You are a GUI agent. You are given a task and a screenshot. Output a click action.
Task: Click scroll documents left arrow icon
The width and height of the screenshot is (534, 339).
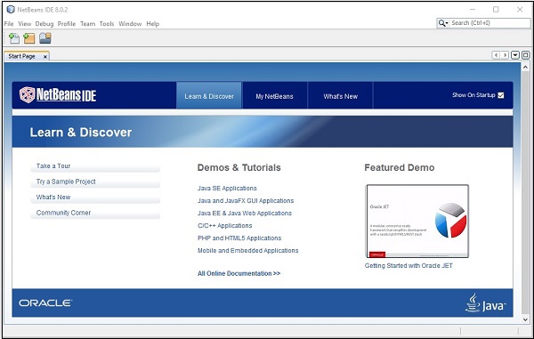click(x=496, y=55)
